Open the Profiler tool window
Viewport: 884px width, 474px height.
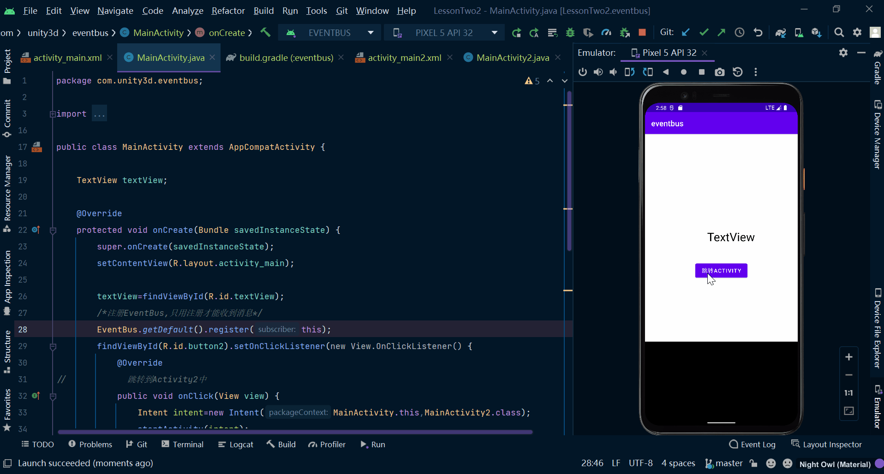327,444
